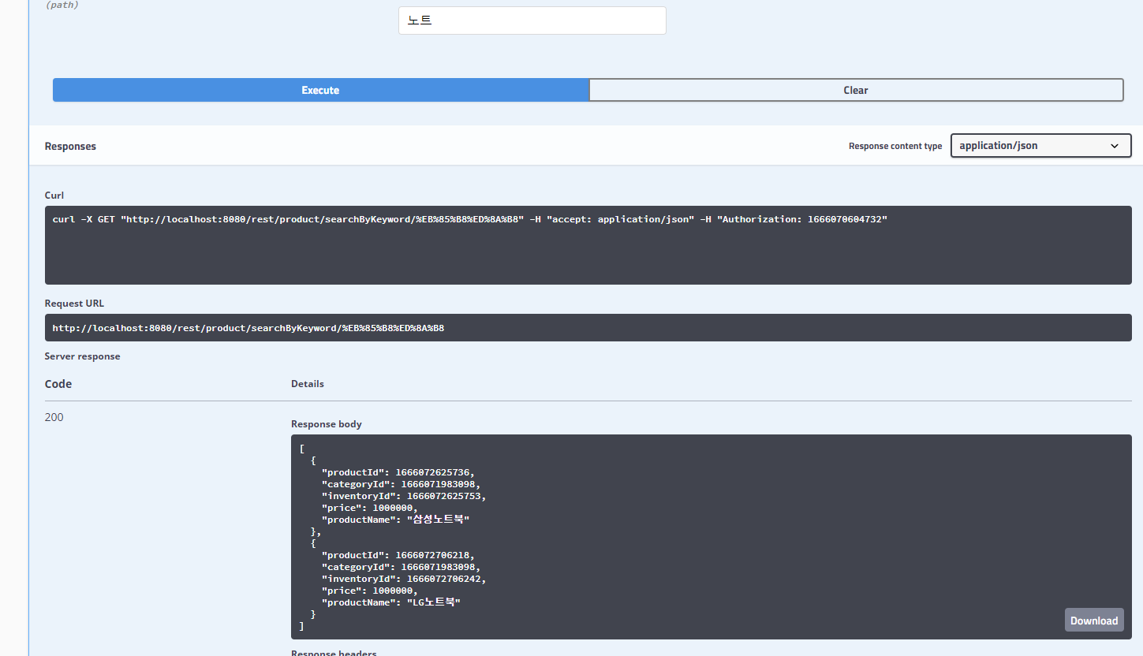Click the (path) parameter label
The width and height of the screenshot is (1143, 656).
(x=62, y=5)
